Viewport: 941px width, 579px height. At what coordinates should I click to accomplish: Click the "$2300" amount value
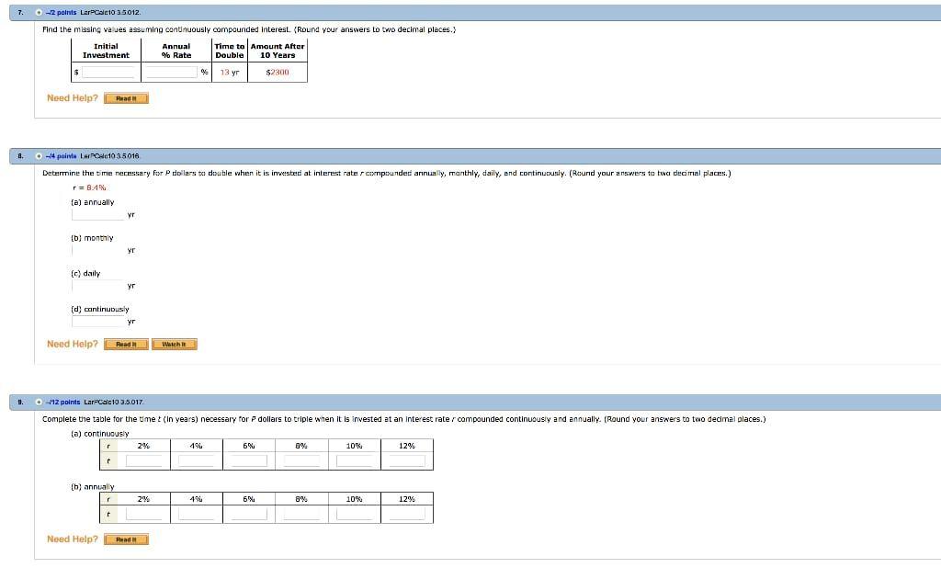click(278, 72)
